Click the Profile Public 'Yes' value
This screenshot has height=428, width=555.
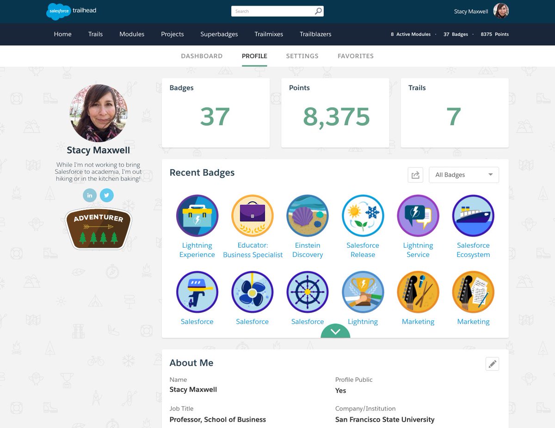coord(341,391)
